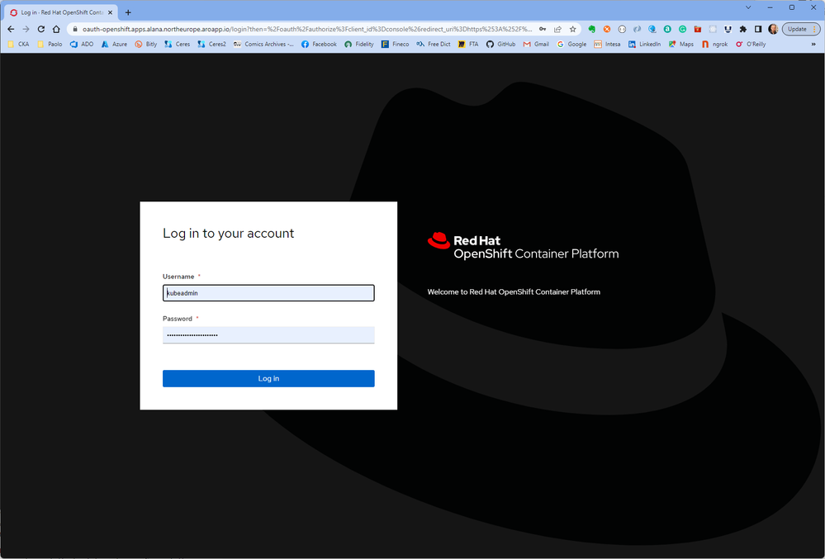Viewport: 825px width, 559px height.
Task: Open the Facebook bookmark
Action: point(319,44)
